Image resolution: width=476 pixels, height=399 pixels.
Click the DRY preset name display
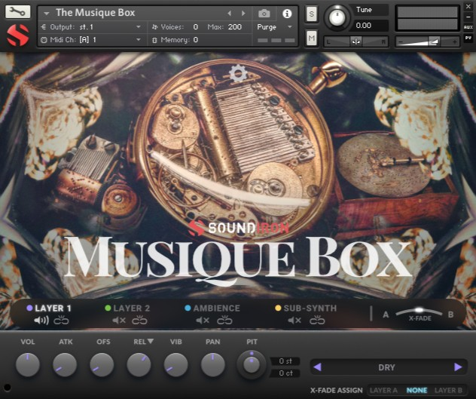tap(386, 367)
